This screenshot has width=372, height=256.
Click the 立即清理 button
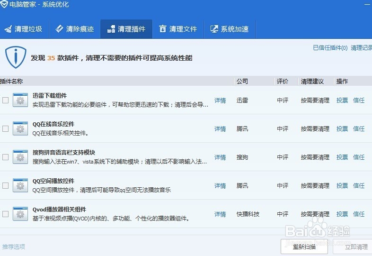[353, 247]
